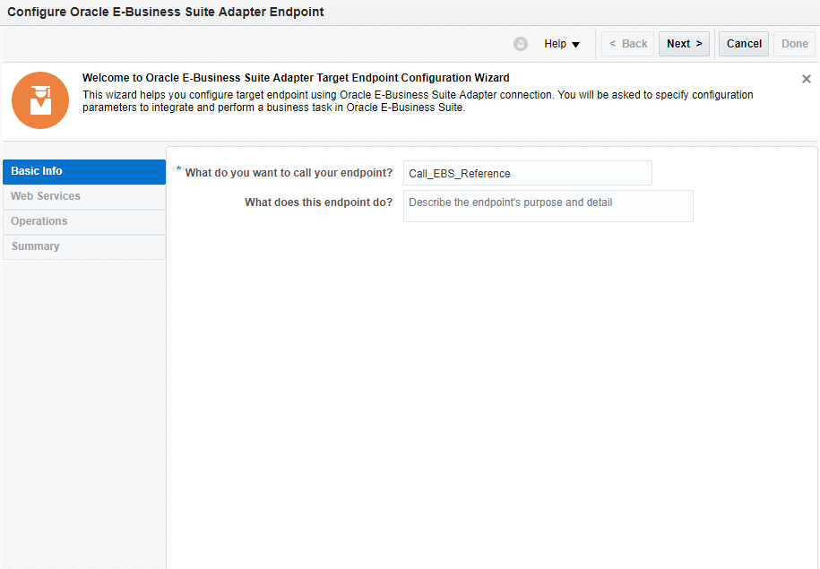This screenshot has height=569, width=820.
Task: Click the Configure Oracle E-Business Suite Adapter title
Action: click(166, 13)
